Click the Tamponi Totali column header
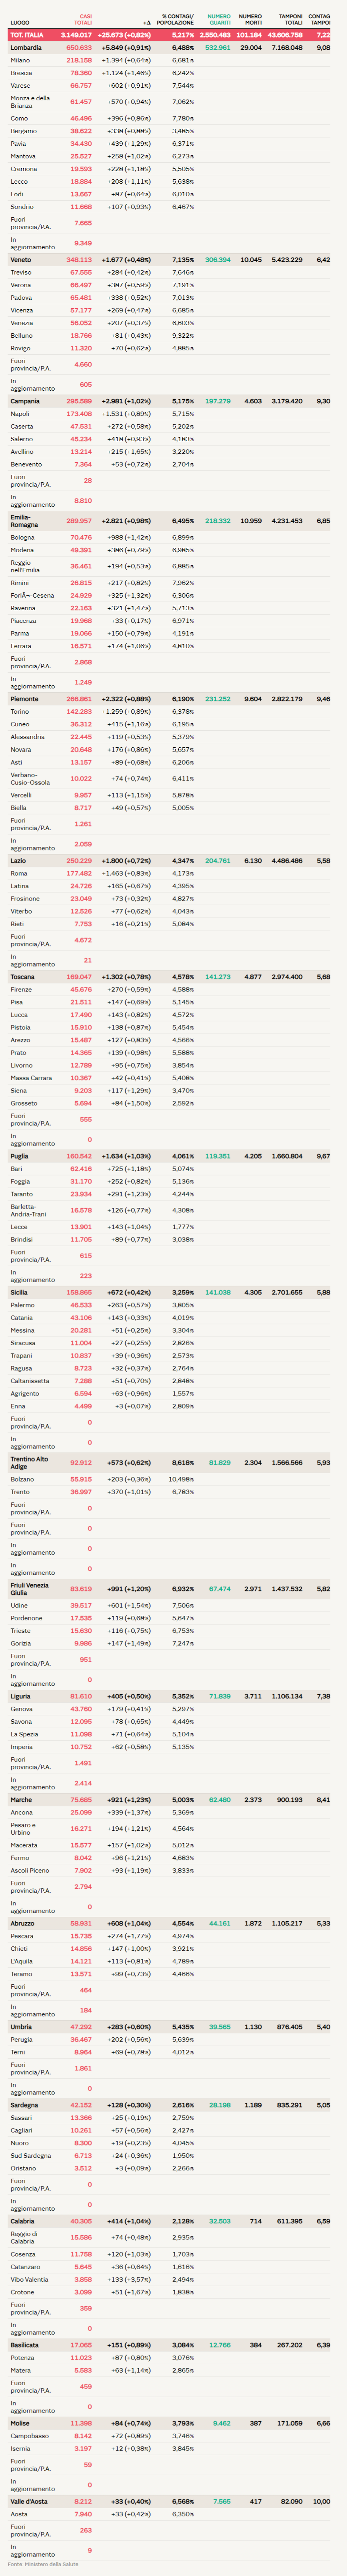This screenshot has width=347, height=2576. [x=290, y=19]
